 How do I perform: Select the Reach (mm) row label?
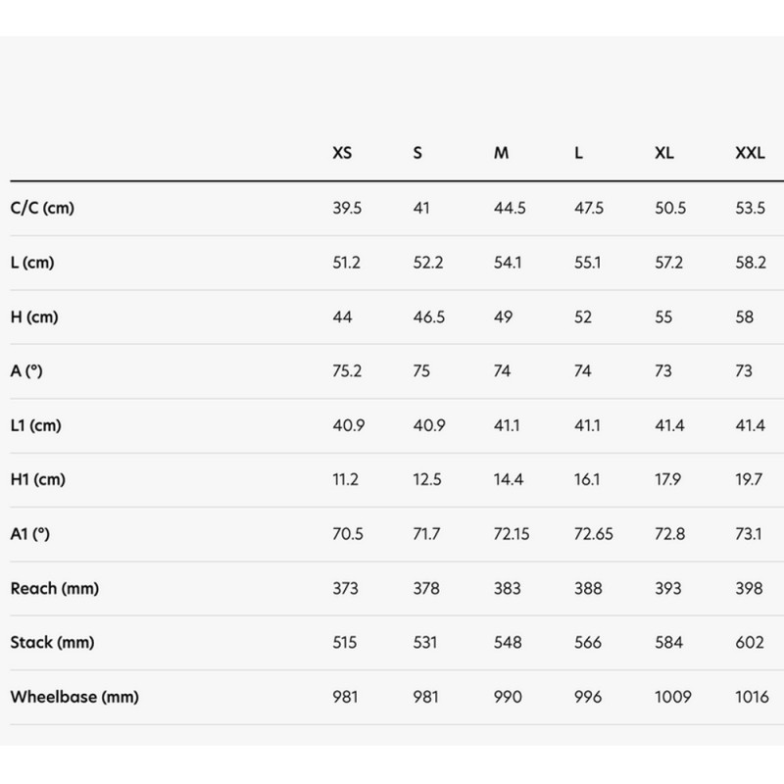click(55, 589)
